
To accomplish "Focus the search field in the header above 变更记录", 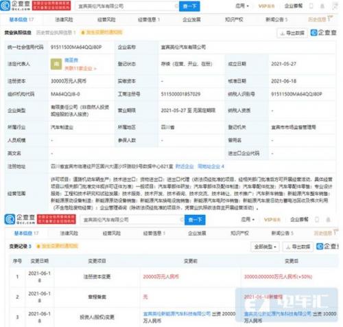I will pos(132,220).
